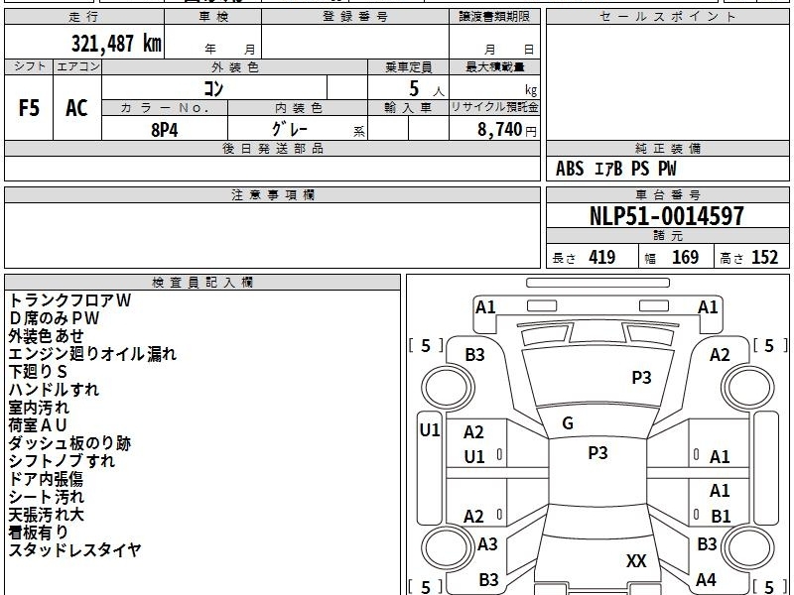This screenshot has width=794, height=595.
Task: Select inspector note 下廻りS
Action: click(x=38, y=372)
